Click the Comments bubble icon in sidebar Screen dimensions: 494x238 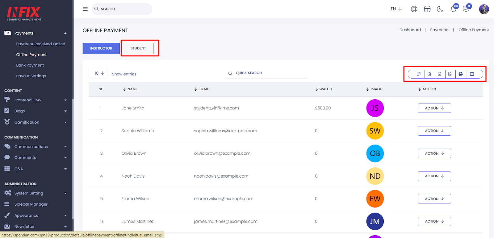tap(7, 157)
